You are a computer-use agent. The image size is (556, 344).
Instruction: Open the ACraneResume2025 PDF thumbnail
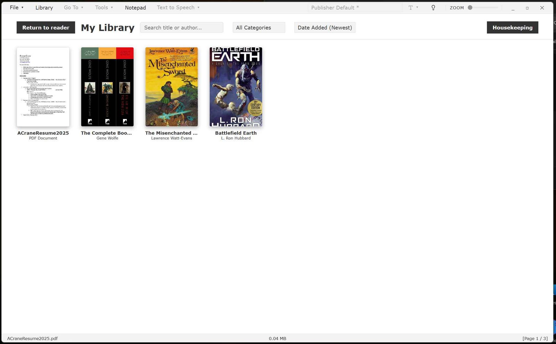(43, 87)
